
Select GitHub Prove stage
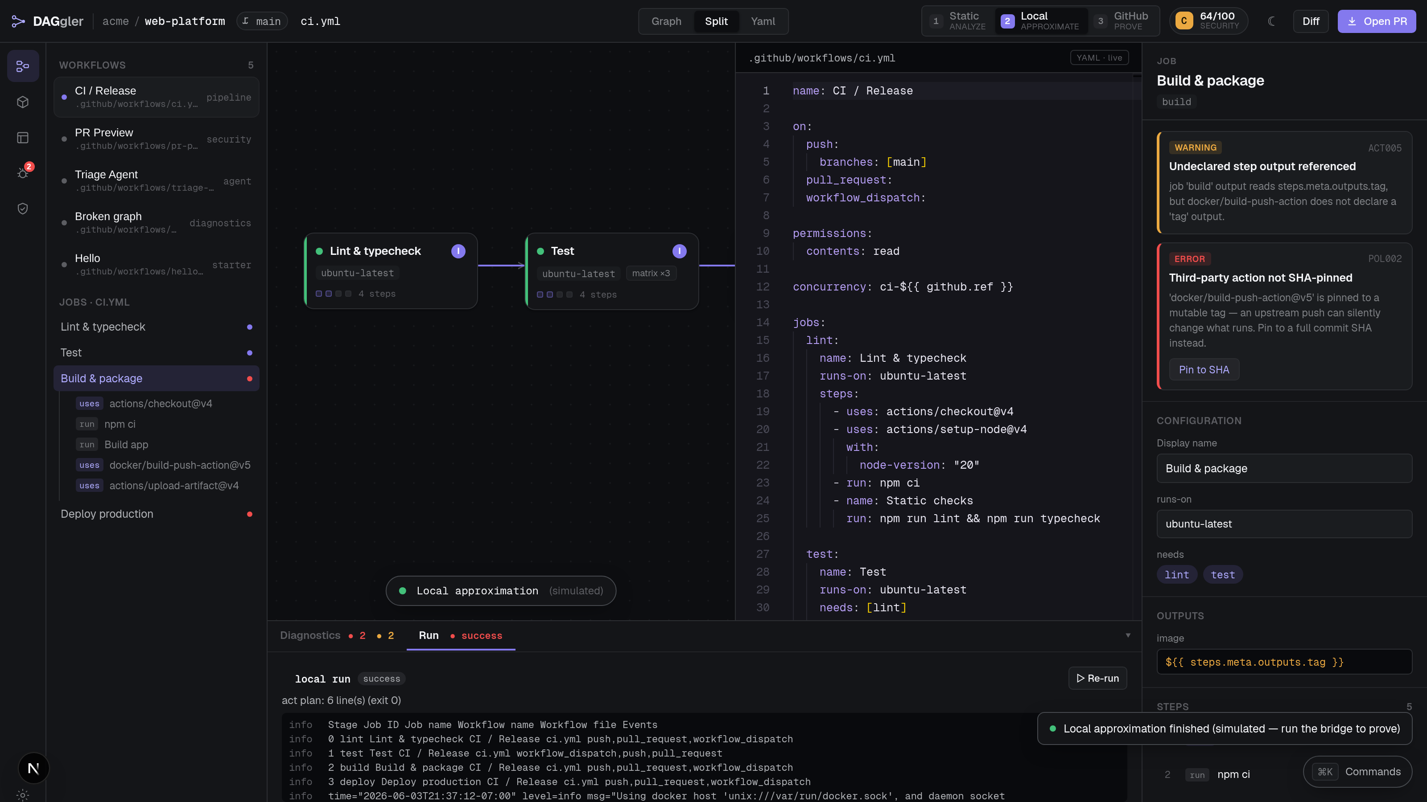tap(1122, 21)
